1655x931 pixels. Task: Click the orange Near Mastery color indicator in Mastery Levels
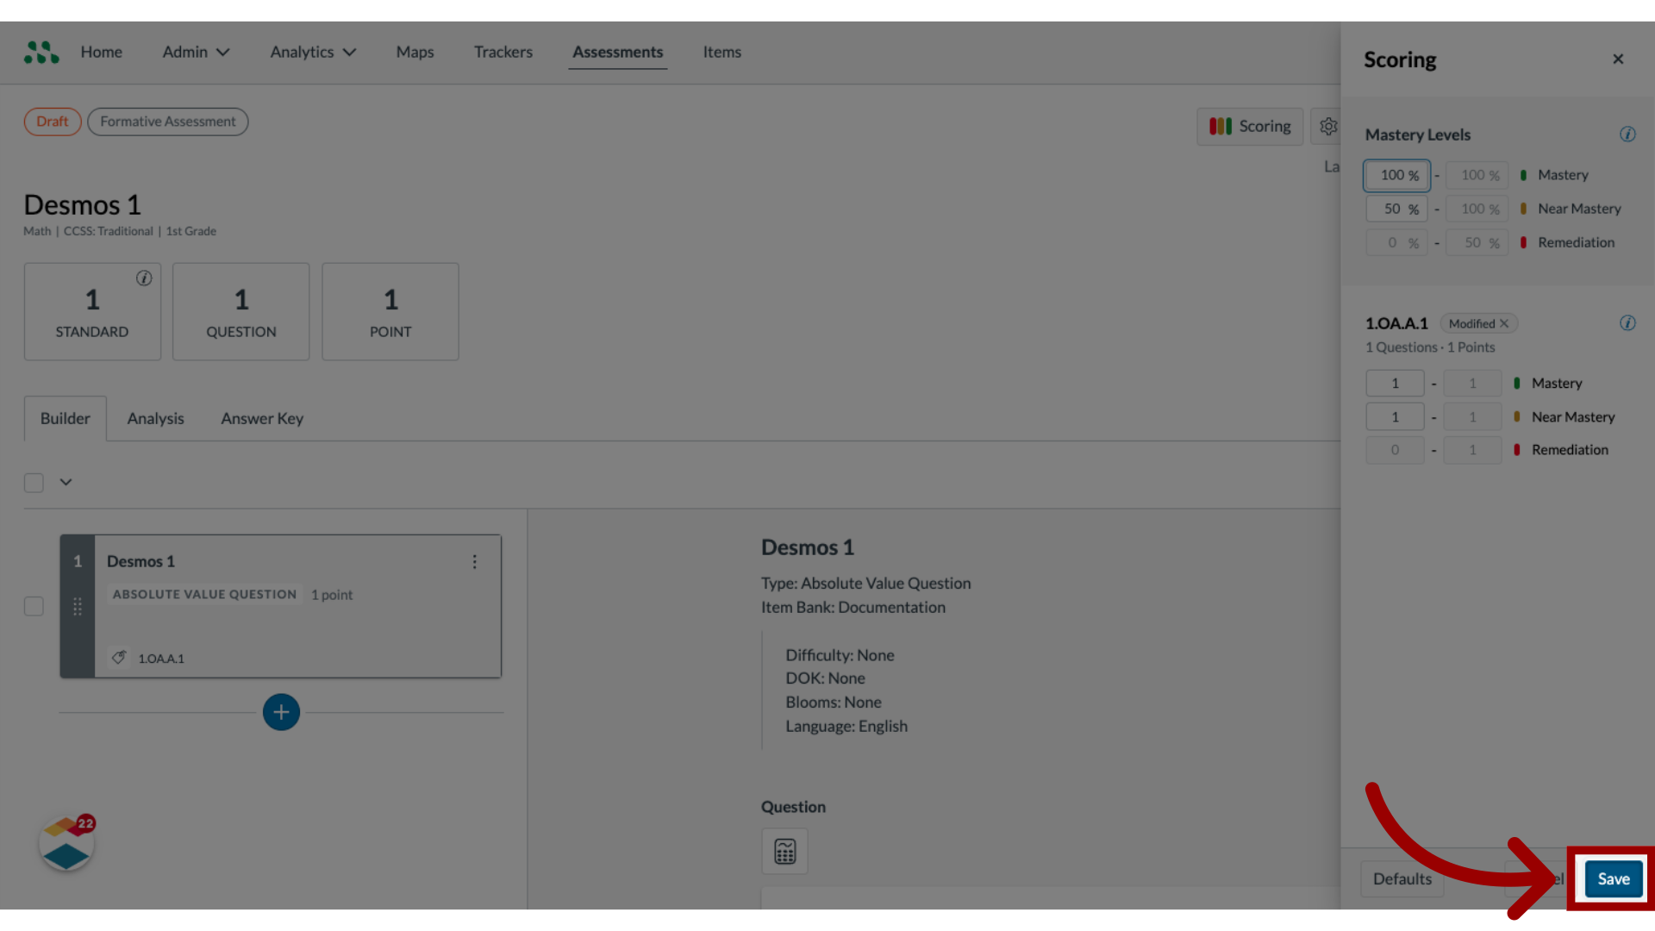point(1523,209)
